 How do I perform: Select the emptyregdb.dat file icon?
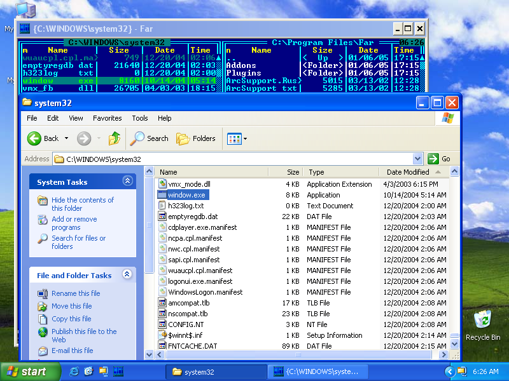click(162, 216)
